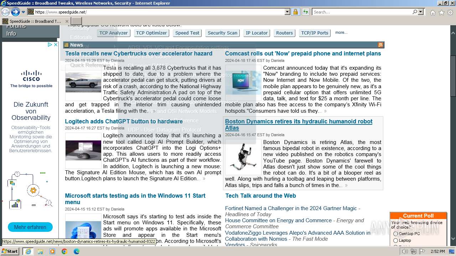The image size is (456, 256).
Task: Open Tesla recalls Cybertrucks headline
Action: tap(139, 54)
